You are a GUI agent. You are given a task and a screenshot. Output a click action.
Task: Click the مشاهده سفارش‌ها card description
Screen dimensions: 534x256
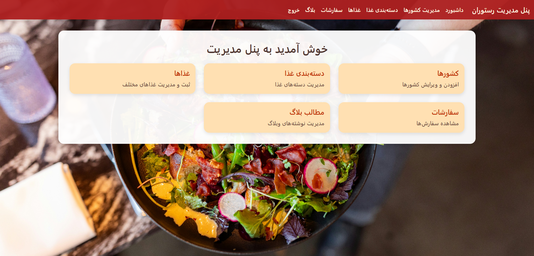click(x=437, y=123)
